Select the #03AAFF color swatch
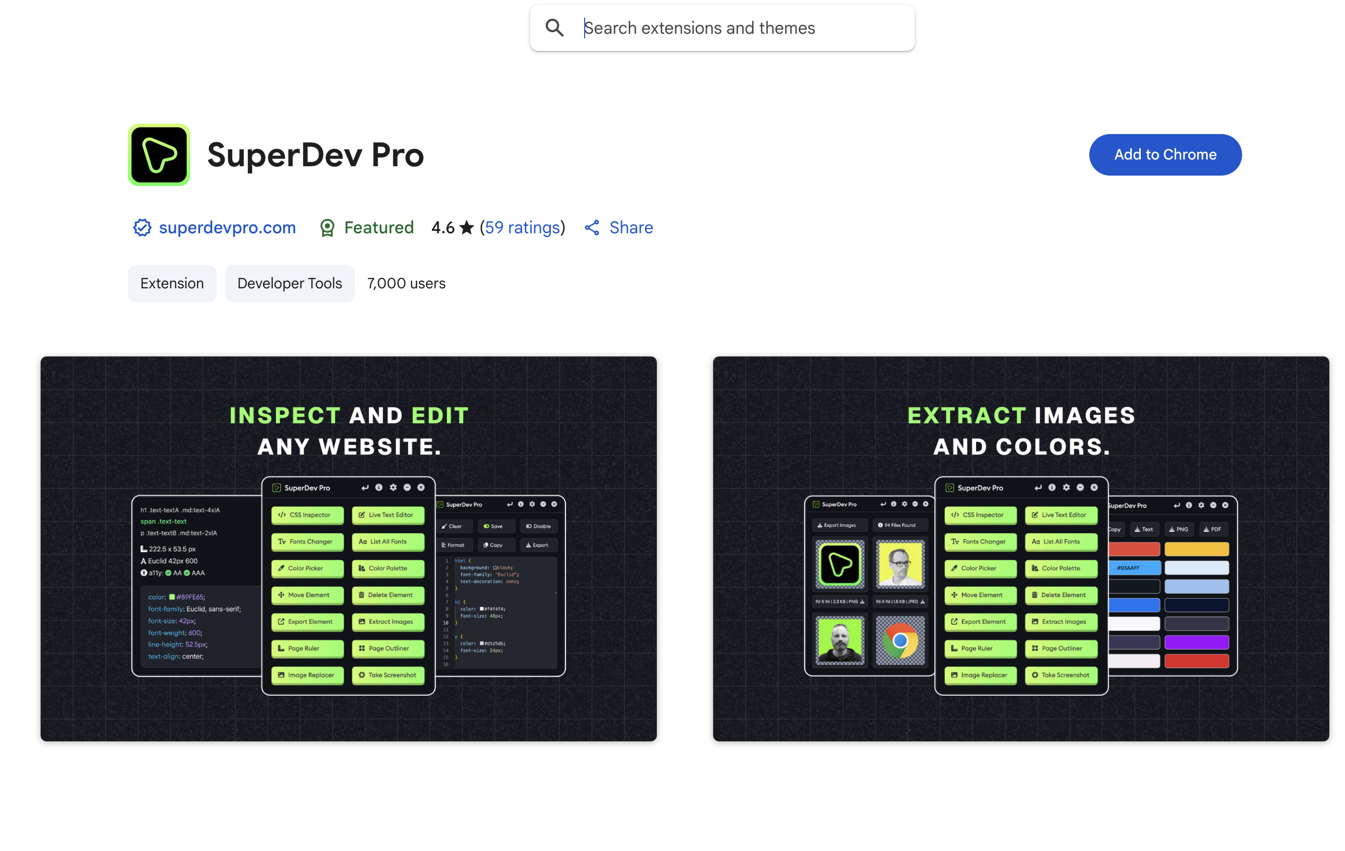 coord(1134,567)
